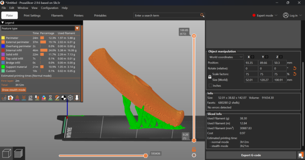Open the World coordinates dropdown

point(225,57)
